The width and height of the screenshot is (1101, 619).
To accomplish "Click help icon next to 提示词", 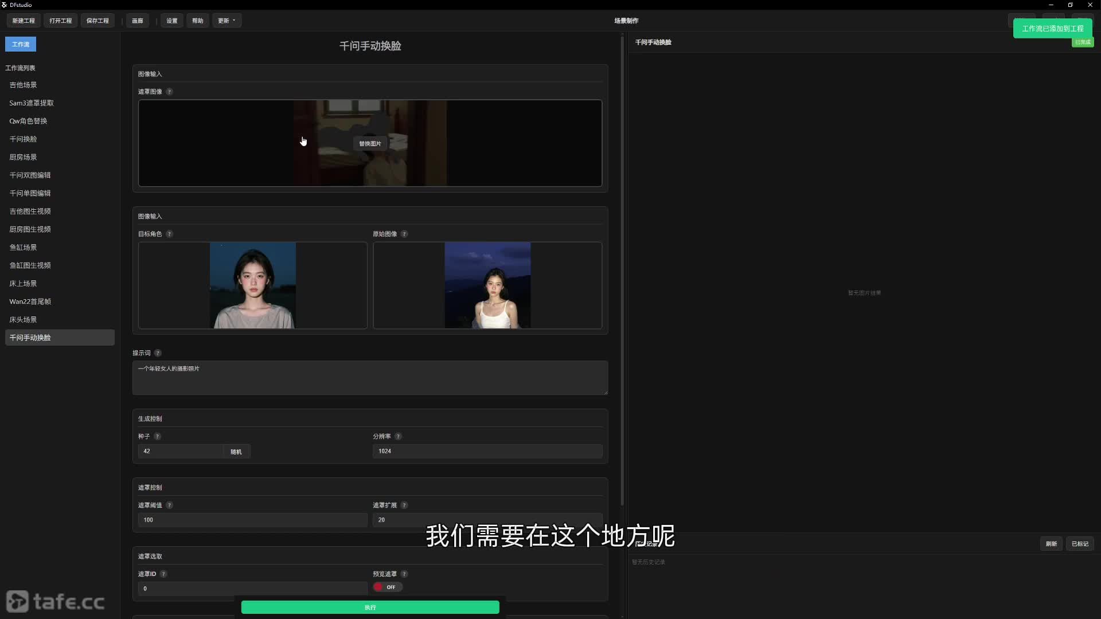I will click(158, 353).
